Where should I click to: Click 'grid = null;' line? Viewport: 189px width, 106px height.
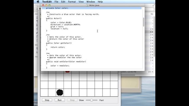(57, 26)
